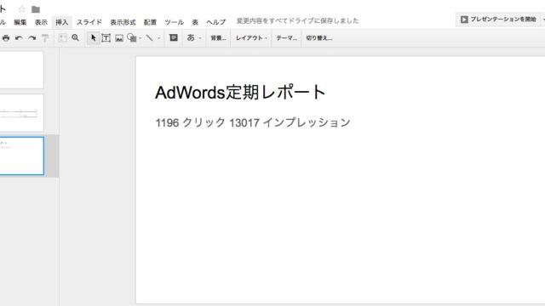Image resolution: width=545 pixels, height=306 pixels.
Task: Insert an image from toolbar
Action: click(119, 38)
